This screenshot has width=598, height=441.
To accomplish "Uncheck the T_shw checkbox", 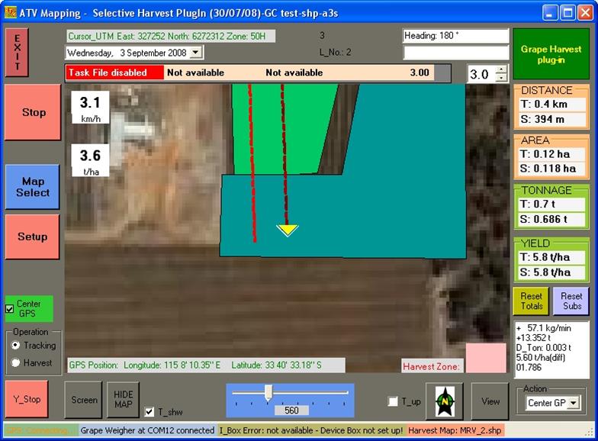I will point(149,412).
